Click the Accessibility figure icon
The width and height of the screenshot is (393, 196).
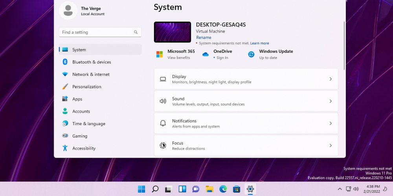pos(65,148)
